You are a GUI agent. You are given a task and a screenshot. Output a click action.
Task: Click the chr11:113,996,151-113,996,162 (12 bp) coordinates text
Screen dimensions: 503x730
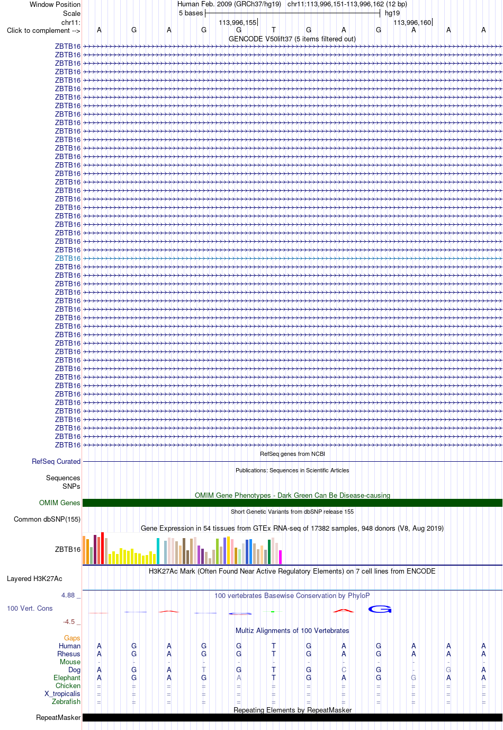347,4
